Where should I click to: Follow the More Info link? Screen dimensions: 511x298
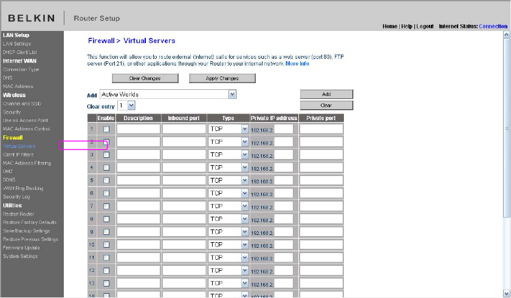pos(297,64)
